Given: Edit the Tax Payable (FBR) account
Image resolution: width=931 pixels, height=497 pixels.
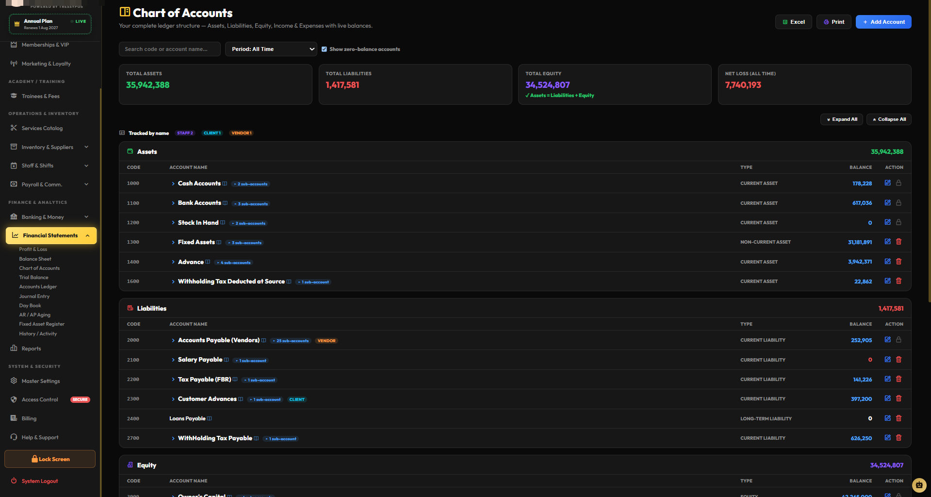Looking at the screenshot, I should click(x=887, y=379).
